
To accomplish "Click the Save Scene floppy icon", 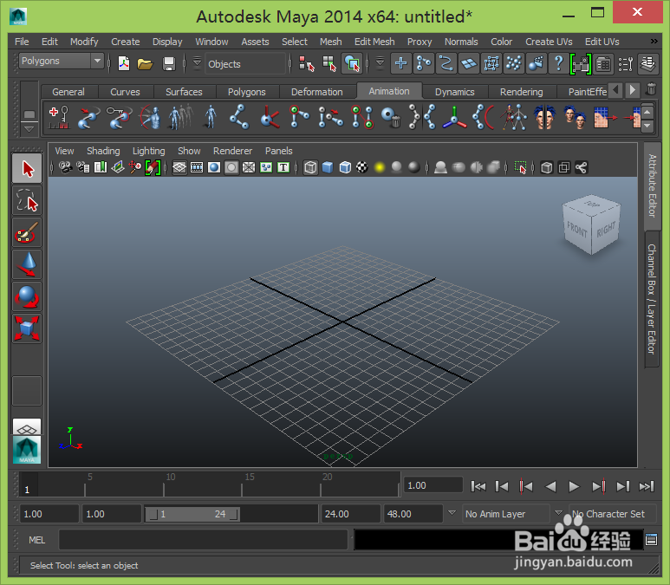I will [169, 64].
